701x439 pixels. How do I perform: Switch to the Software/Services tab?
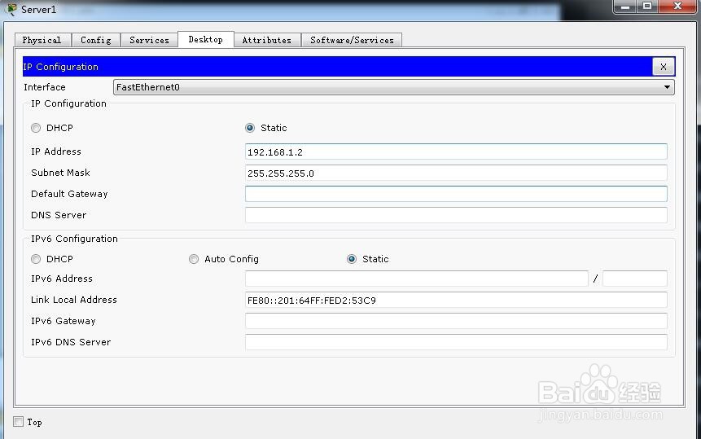(x=352, y=40)
